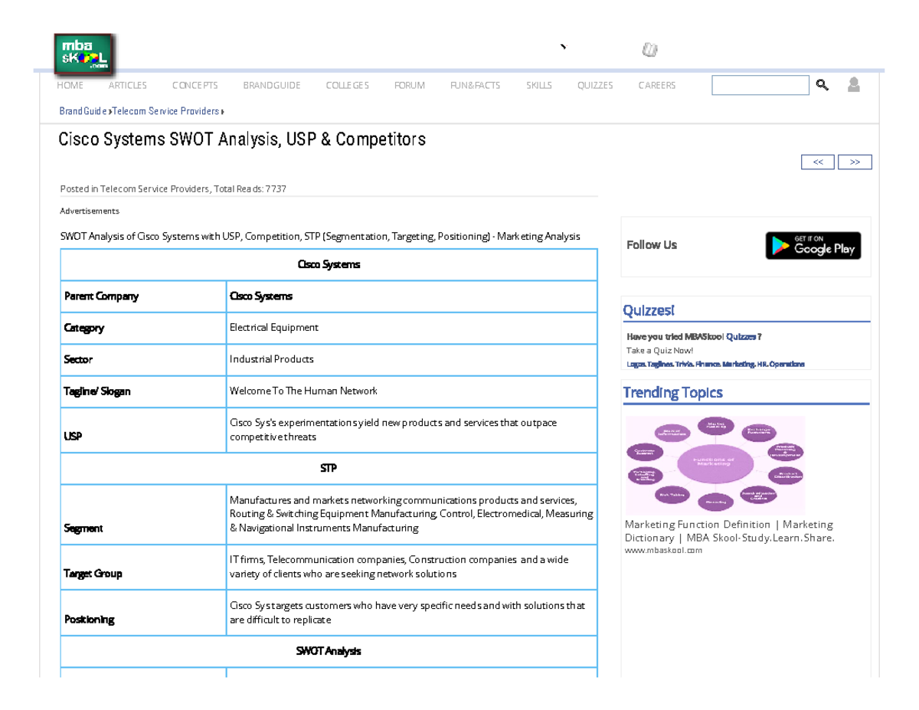Open the QUIZZES menu item

click(595, 85)
